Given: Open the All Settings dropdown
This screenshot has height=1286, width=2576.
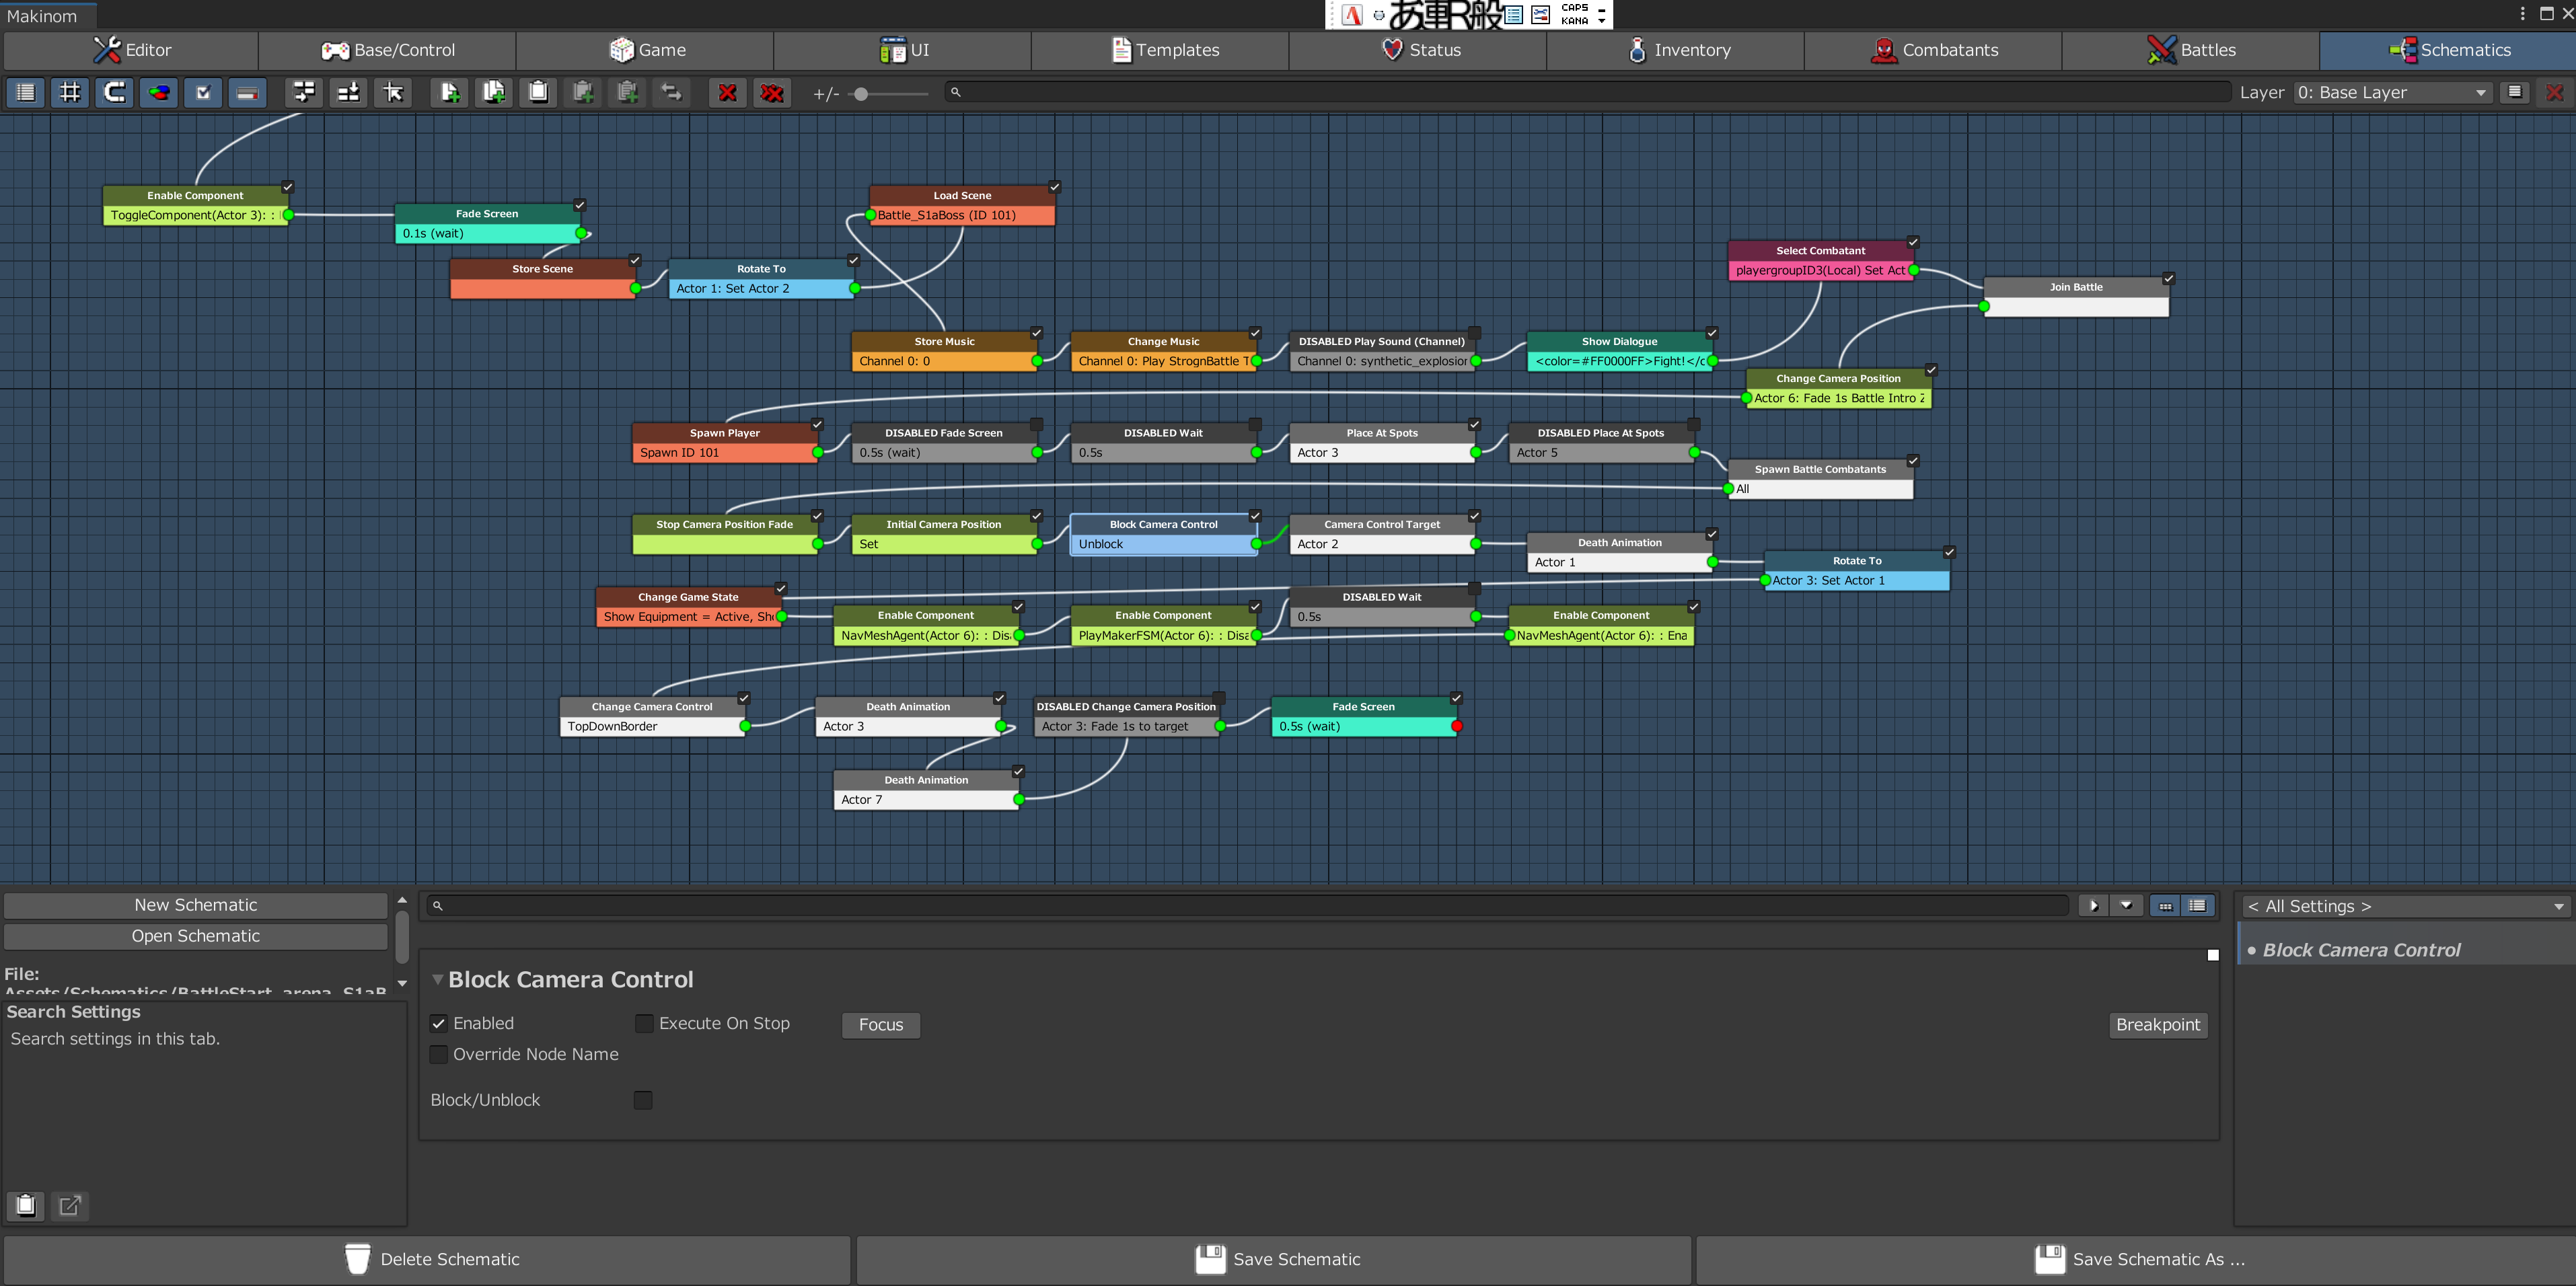Looking at the screenshot, I should coord(2404,906).
